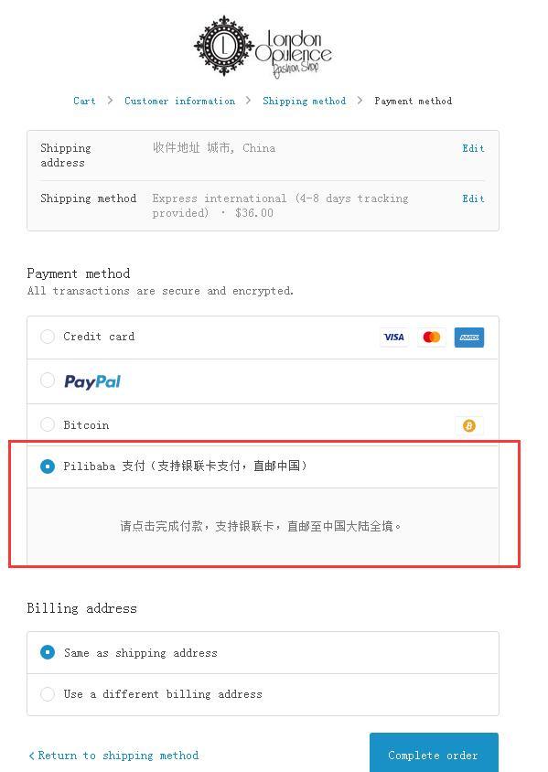The width and height of the screenshot is (548, 772).
Task: Click the Complete order button
Action: coord(434,754)
